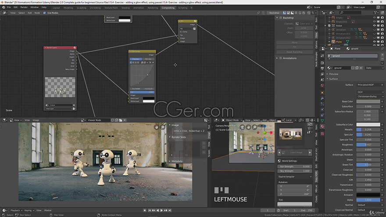The width and height of the screenshot is (386, 217).
Task: Click the Subsurface Color swatch
Action: click(368, 125)
